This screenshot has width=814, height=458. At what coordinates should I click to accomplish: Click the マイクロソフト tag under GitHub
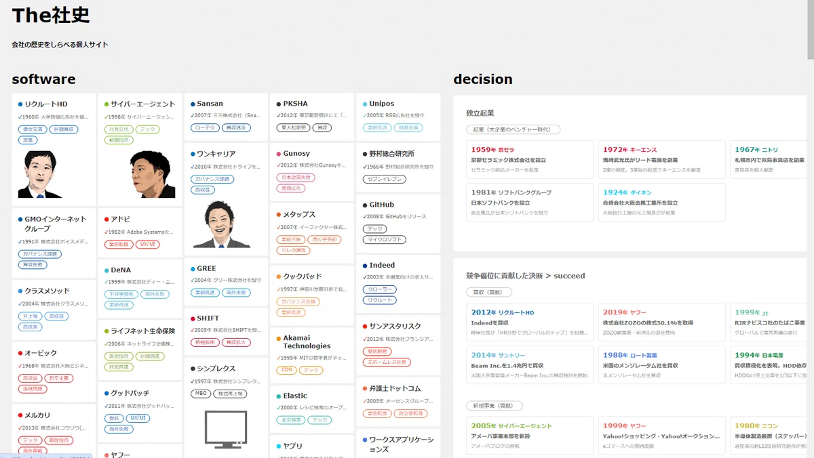click(x=384, y=240)
